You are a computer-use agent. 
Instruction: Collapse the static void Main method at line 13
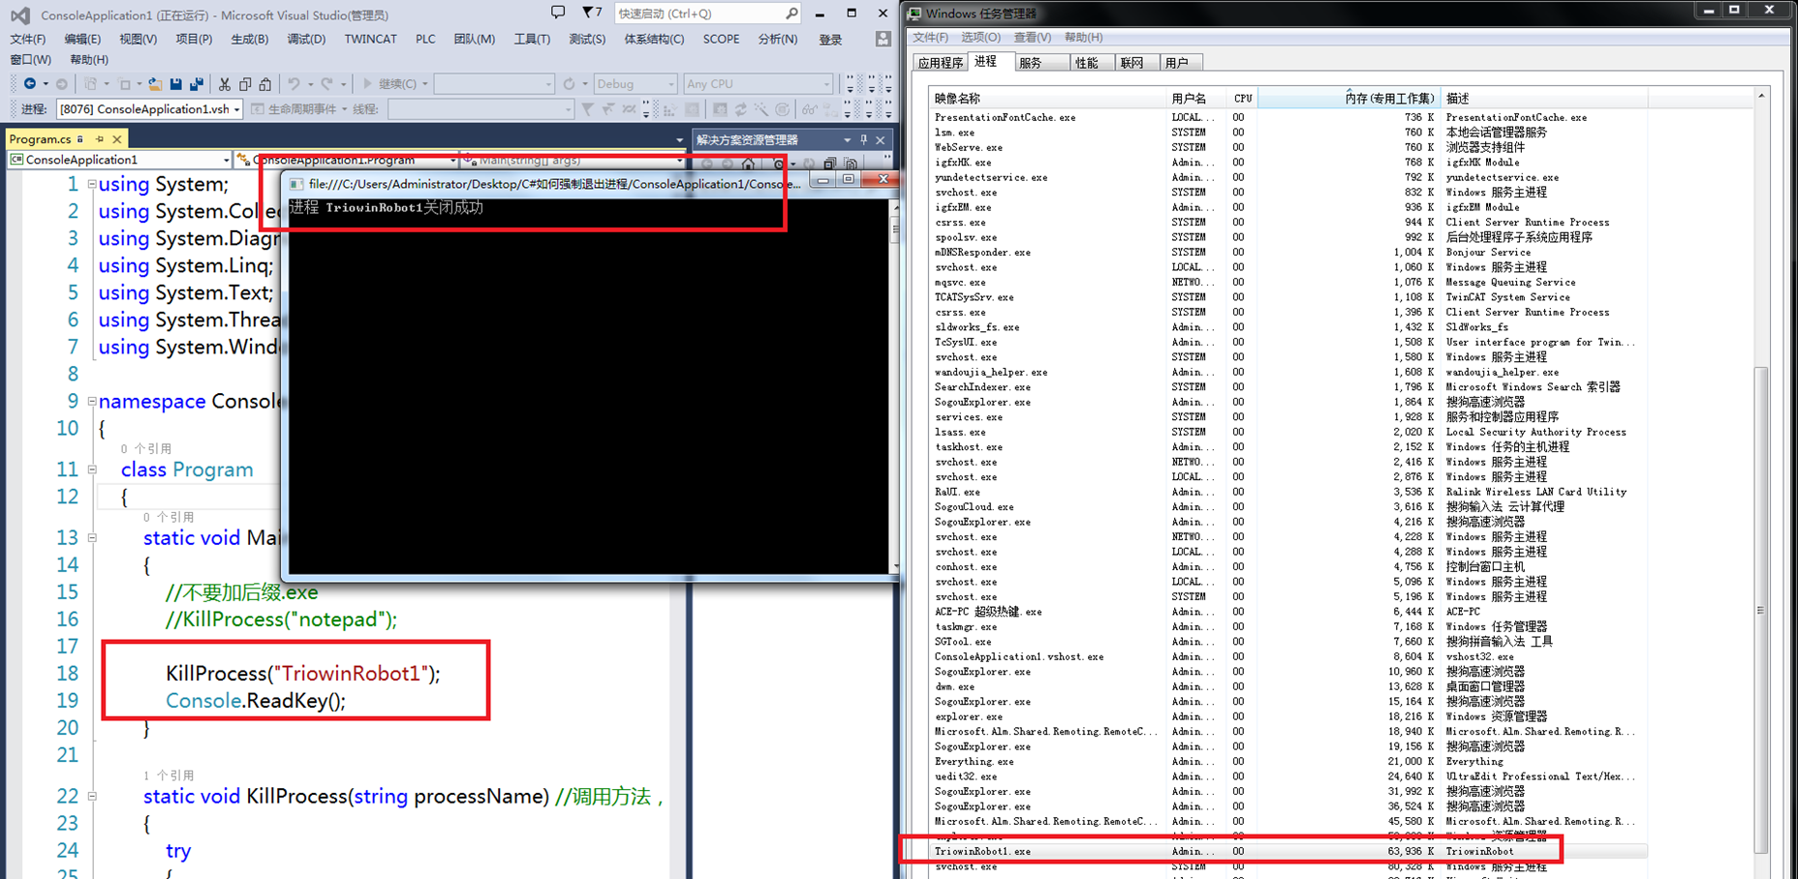coord(92,537)
